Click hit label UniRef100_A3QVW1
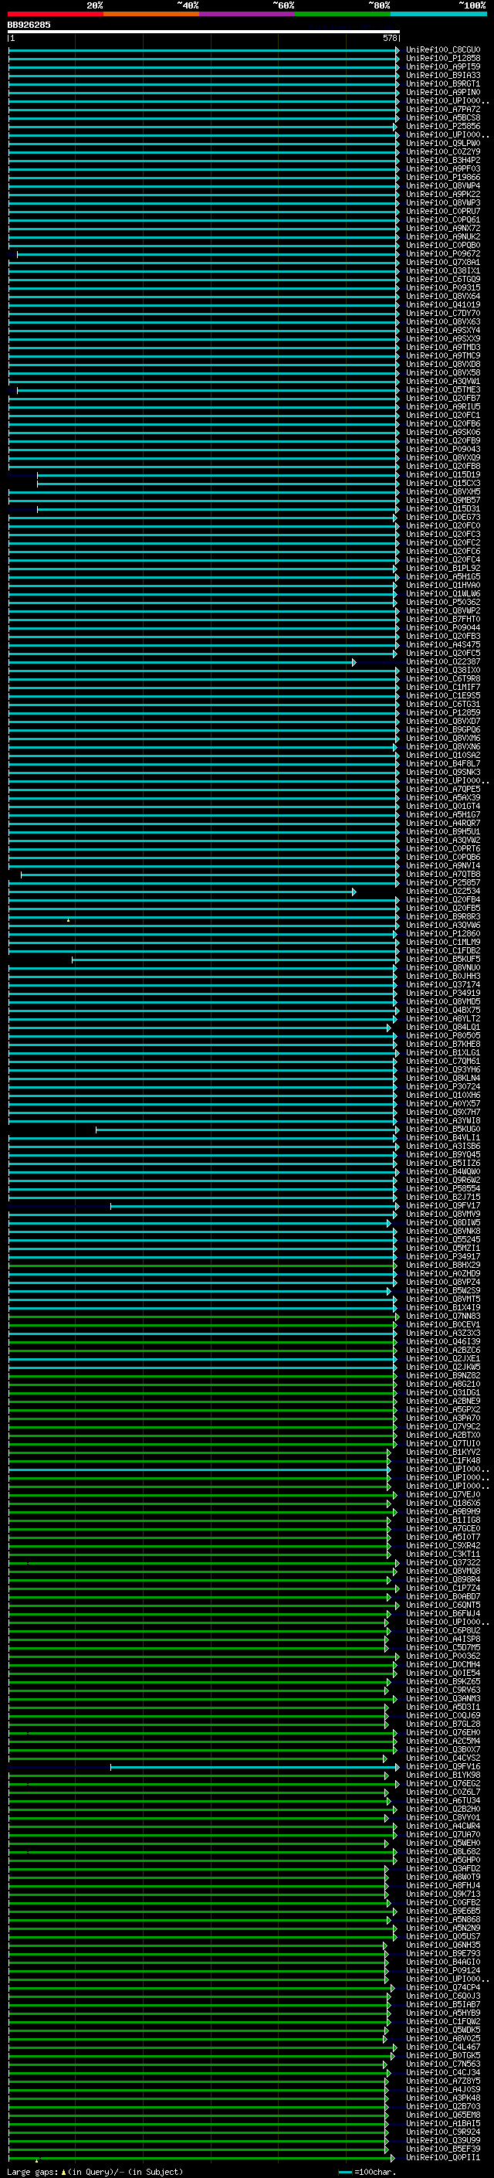Image resolution: width=494 pixels, height=2178 pixels. pos(442,382)
